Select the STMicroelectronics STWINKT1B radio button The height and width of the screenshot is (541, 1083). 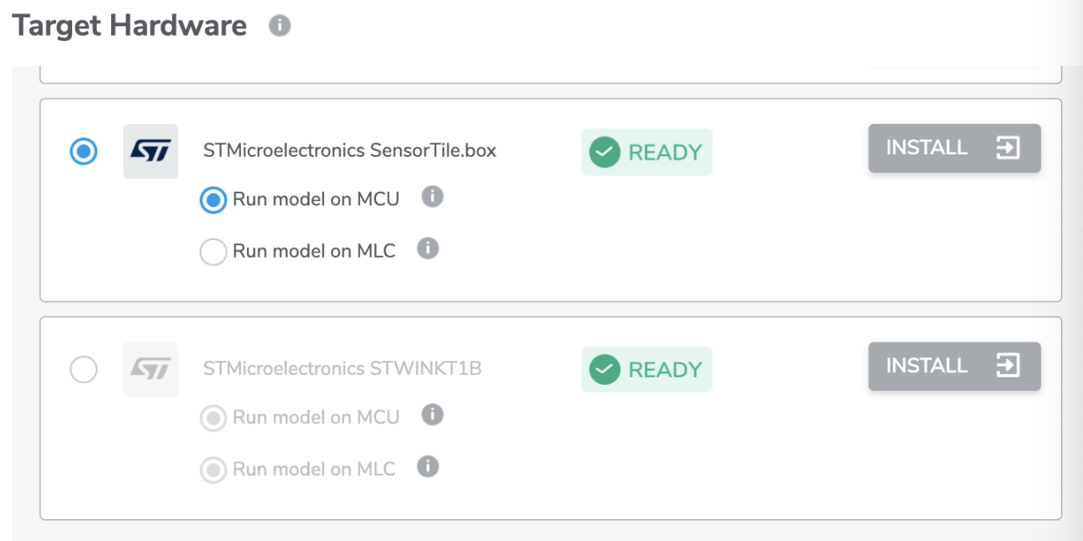tap(83, 370)
